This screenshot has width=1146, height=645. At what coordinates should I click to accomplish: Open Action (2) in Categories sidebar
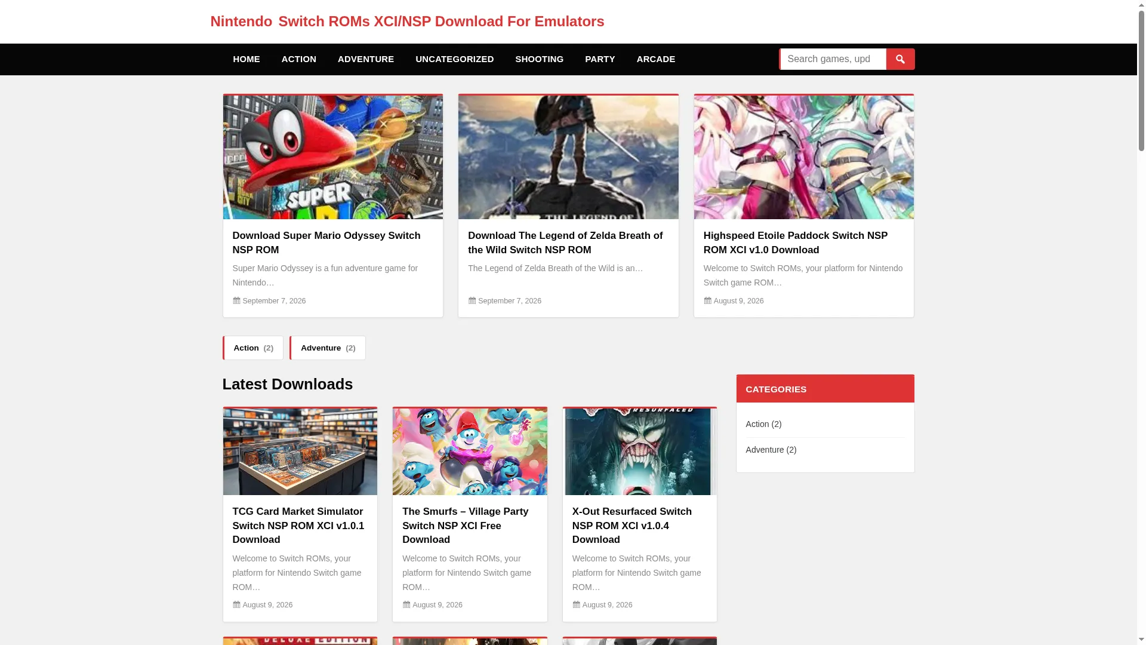point(763,424)
